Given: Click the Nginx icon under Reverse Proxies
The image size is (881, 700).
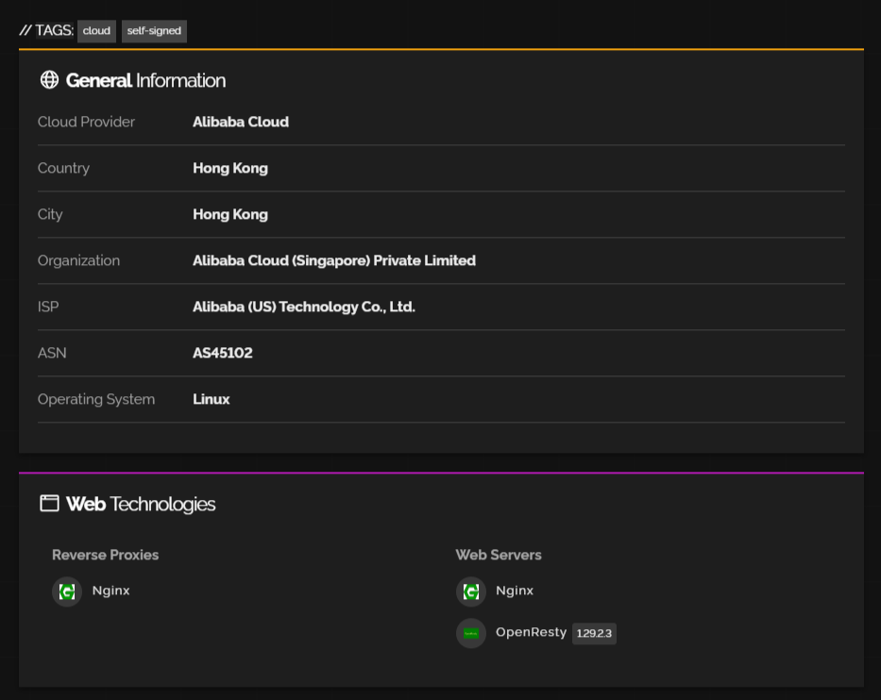Looking at the screenshot, I should point(67,592).
